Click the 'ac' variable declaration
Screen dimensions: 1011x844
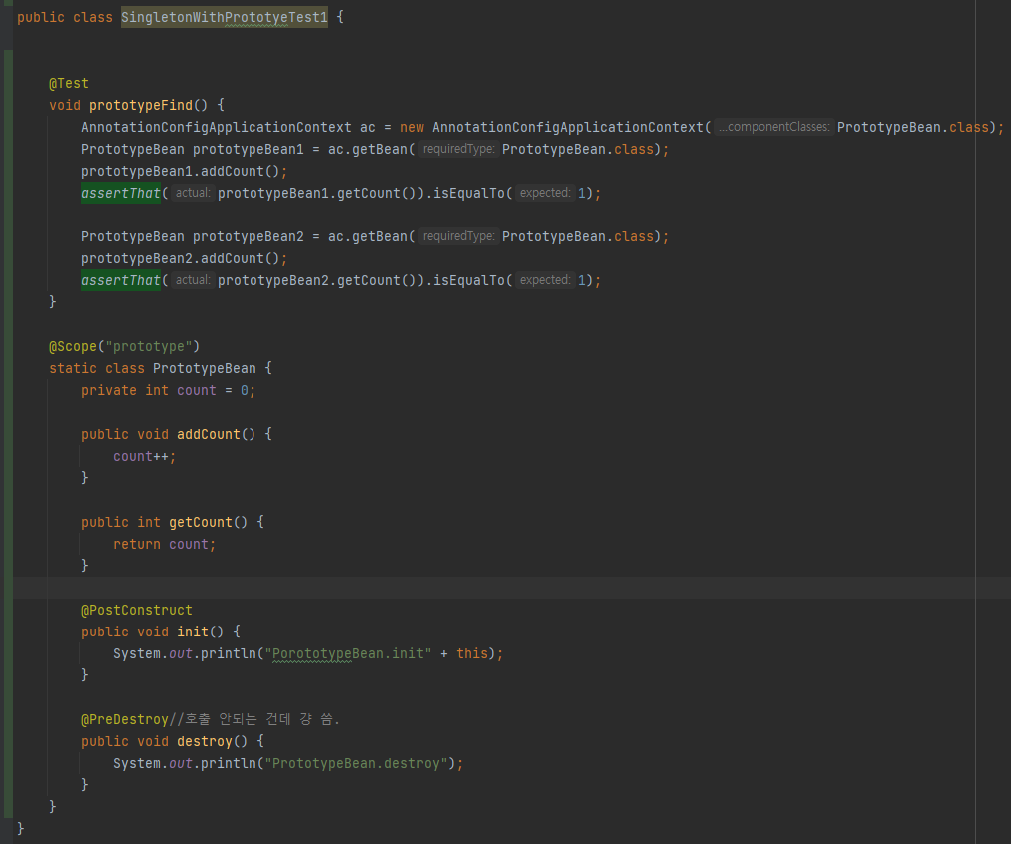[368, 127]
